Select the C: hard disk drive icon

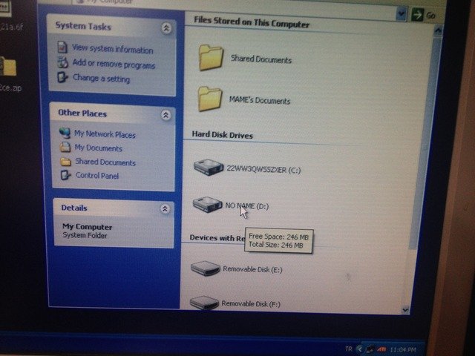click(208, 167)
